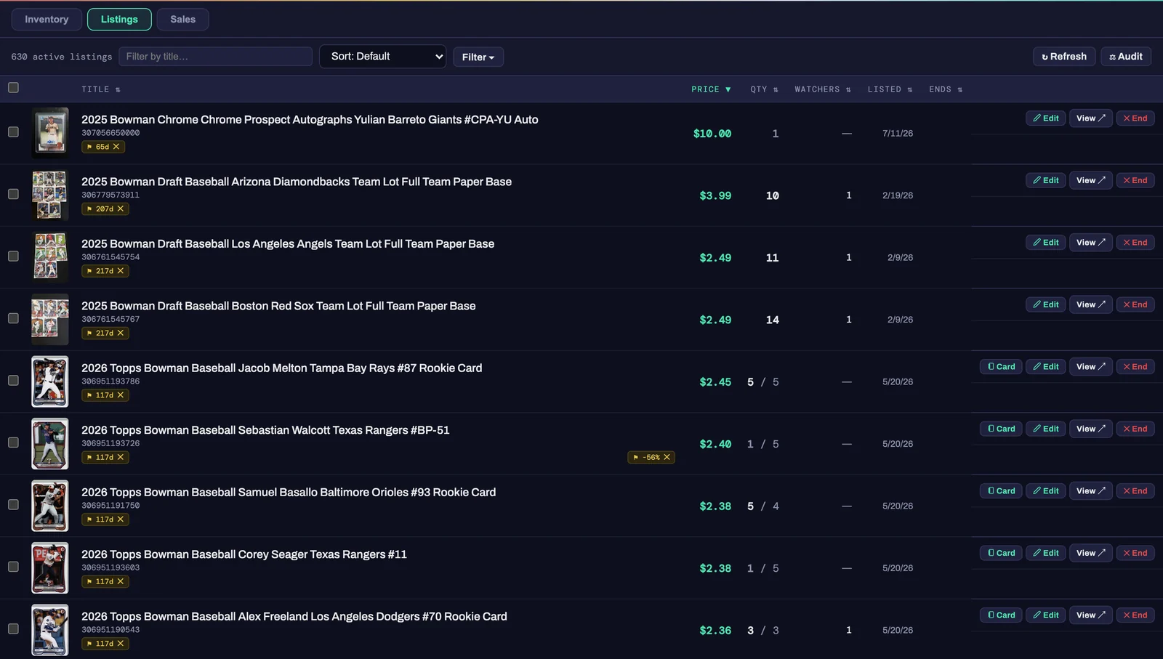Open the Arizona Diamondbacks Team Lot thumbnail

coord(50,195)
